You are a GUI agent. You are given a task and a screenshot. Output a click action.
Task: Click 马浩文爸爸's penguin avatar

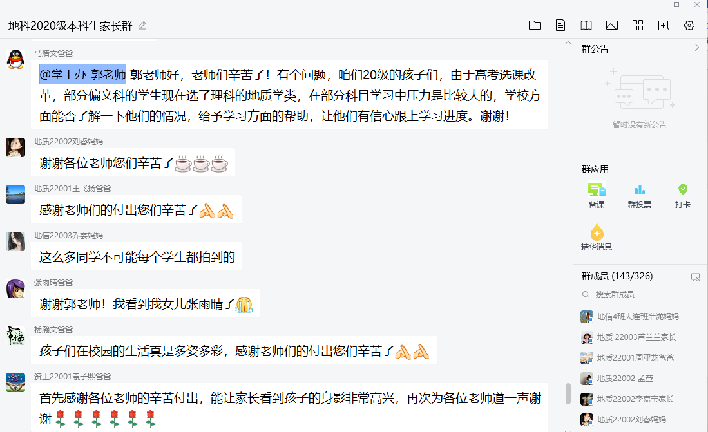coord(15,59)
